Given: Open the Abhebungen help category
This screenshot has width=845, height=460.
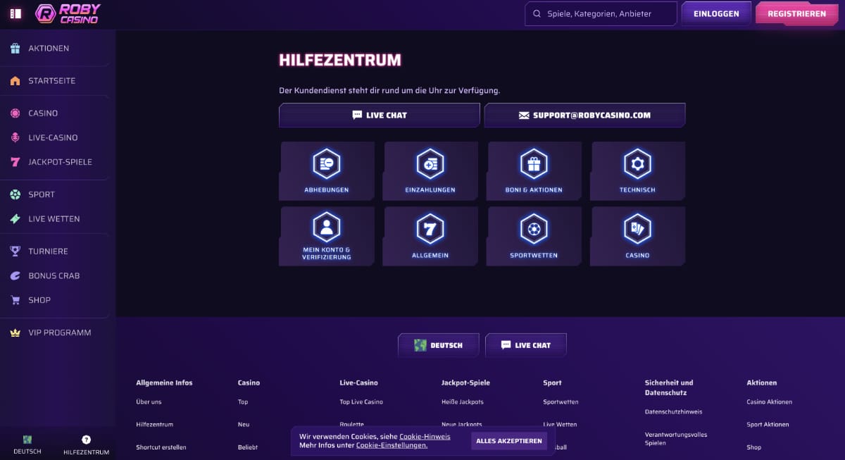Looking at the screenshot, I should pyautogui.click(x=327, y=171).
